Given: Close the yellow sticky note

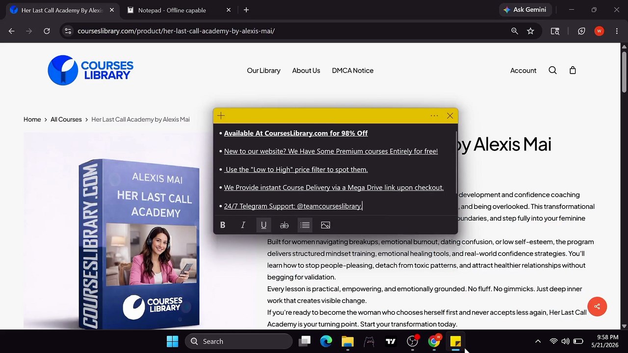Looking at the screenshot, I should pos(450,116).
